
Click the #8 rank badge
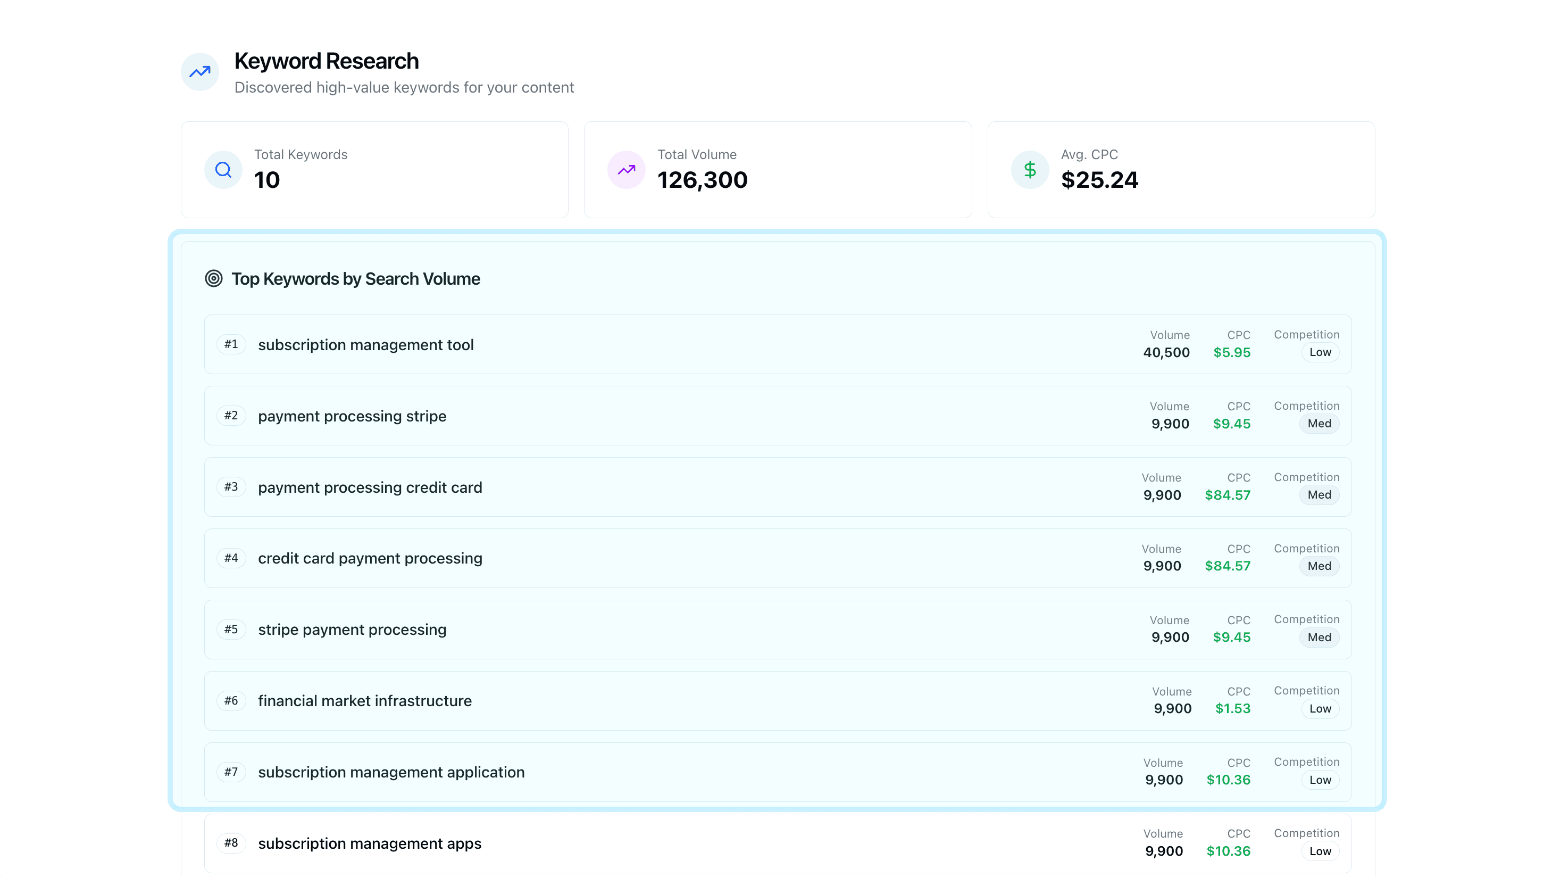tap(231, 842)
